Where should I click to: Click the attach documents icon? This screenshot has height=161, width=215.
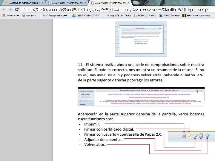point(201,135)
